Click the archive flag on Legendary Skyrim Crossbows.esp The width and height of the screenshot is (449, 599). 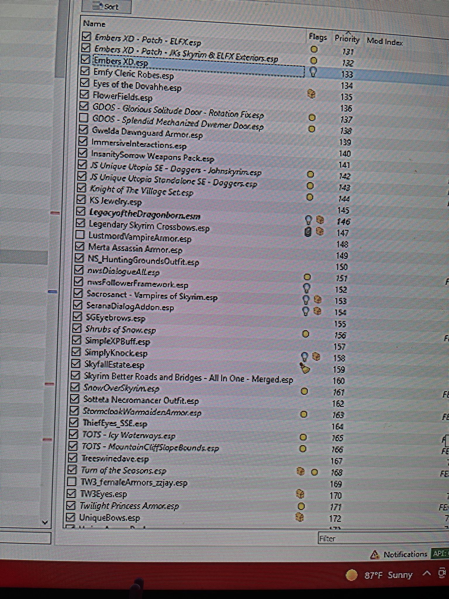[x=320, y=232]
